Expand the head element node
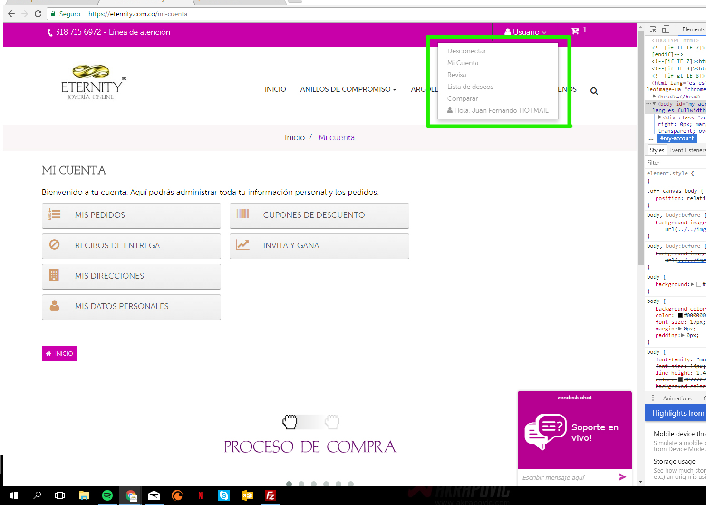 [x=655, y=97]
